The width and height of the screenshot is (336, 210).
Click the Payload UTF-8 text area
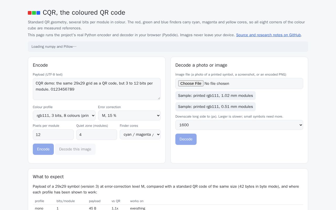97,89
